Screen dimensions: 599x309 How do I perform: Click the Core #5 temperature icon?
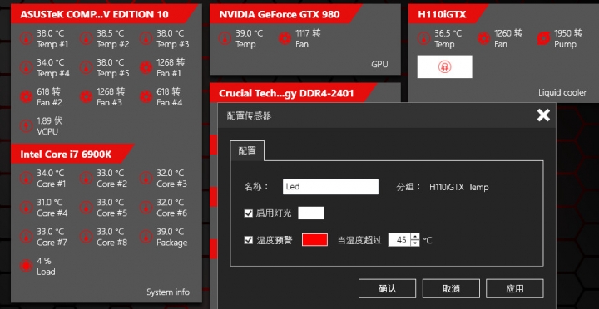tap(86, 207)
